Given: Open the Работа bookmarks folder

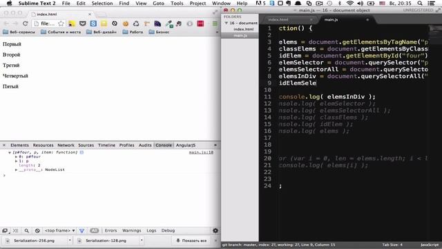Looking at the screenshot, I should point(133,32).
